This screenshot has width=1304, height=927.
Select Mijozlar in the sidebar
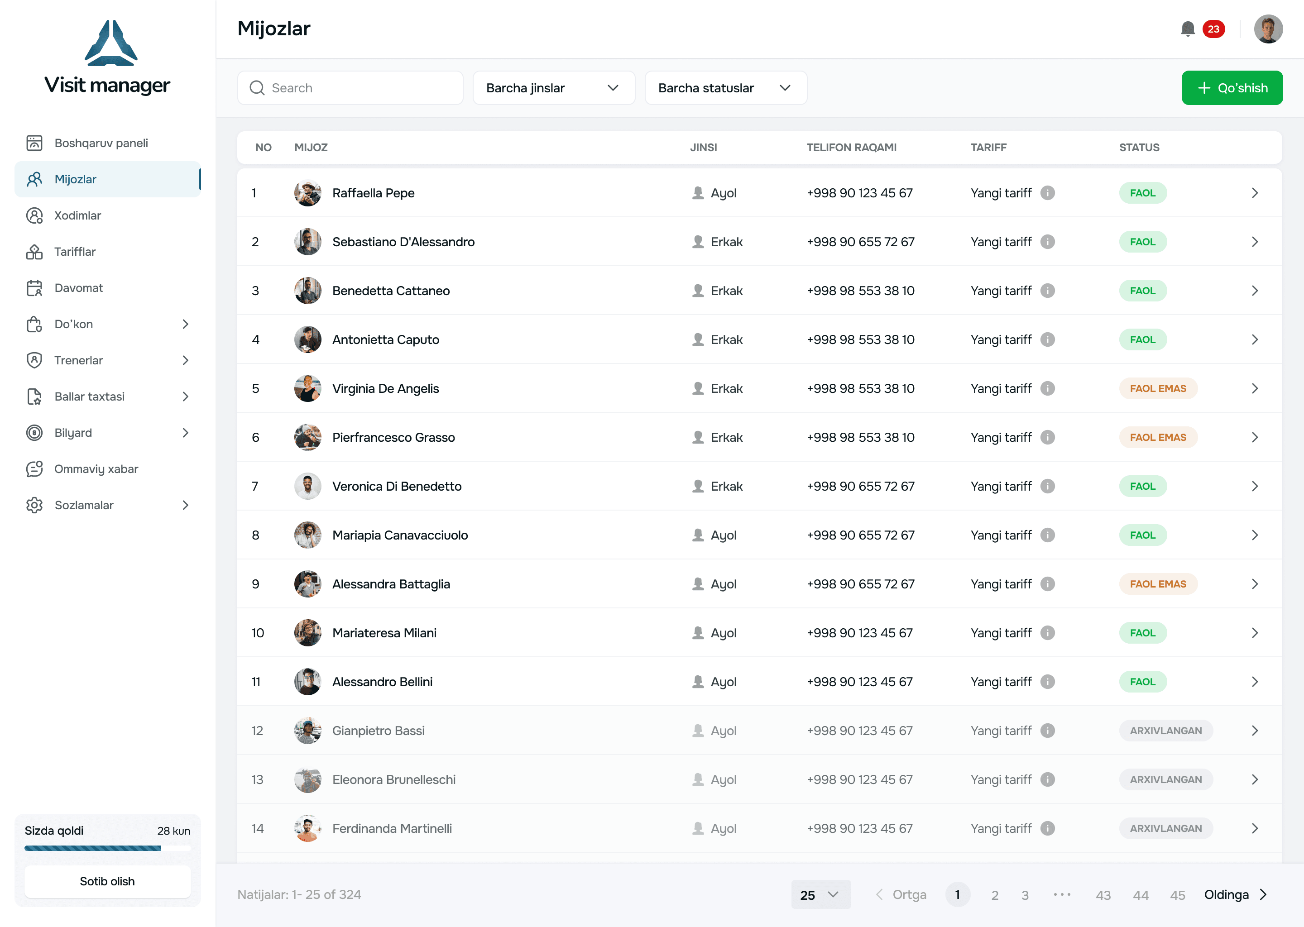point(107,179)
